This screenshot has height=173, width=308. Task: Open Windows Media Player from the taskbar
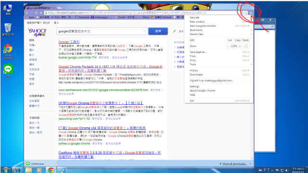[39, 170]
